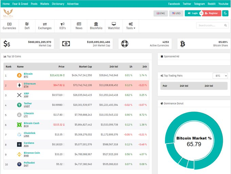Screen dimensions: 231x174
Task: Open the Facebook link
Action: point(174,4)
